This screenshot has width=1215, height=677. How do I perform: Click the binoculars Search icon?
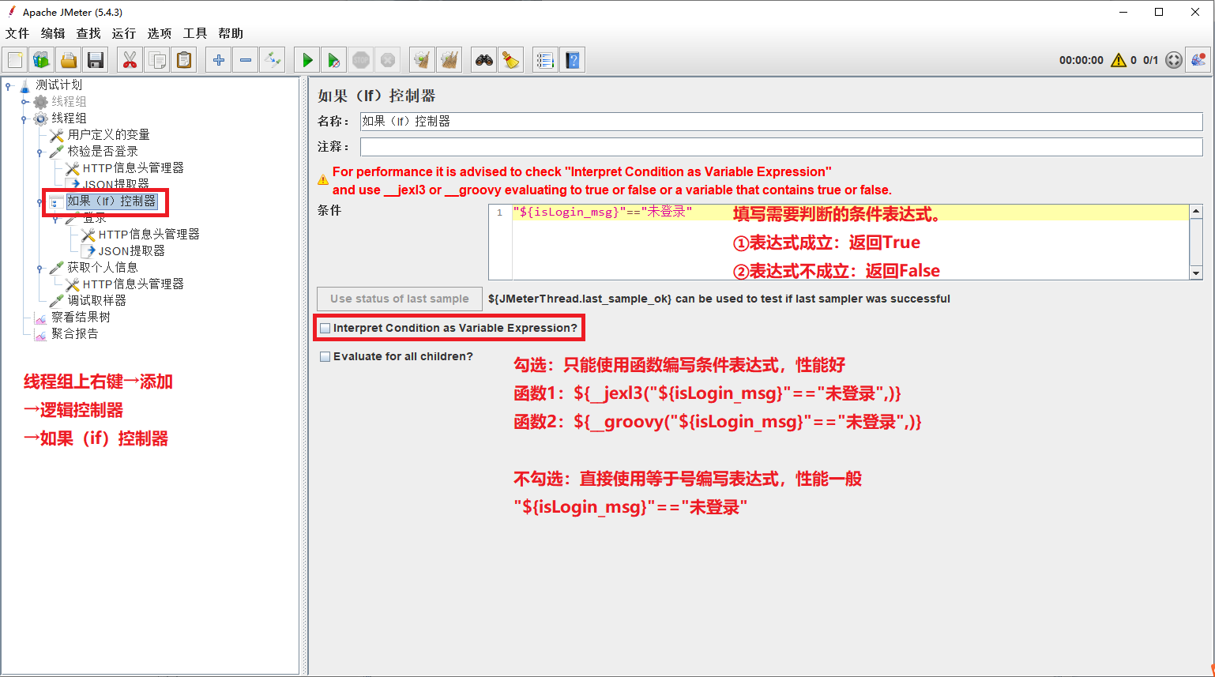tap(483, 60)
